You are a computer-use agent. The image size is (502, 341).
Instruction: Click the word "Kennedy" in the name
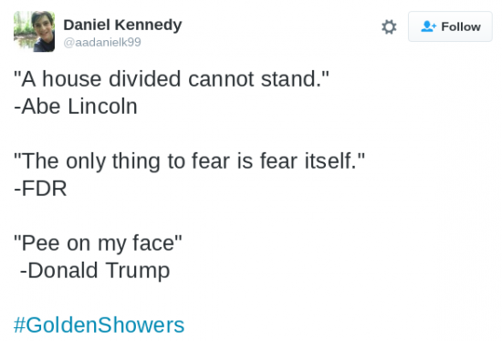(148, 25)
